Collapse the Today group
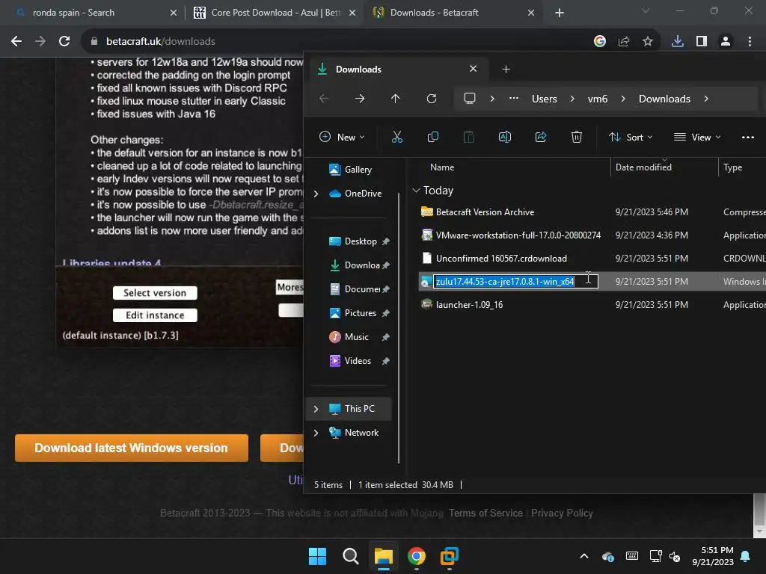 click(416, 191)
